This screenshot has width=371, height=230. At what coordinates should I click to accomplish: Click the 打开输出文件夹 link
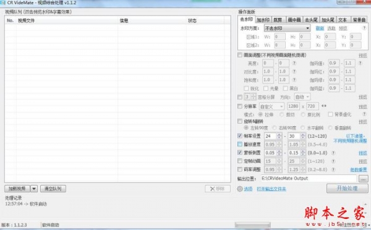271,189
